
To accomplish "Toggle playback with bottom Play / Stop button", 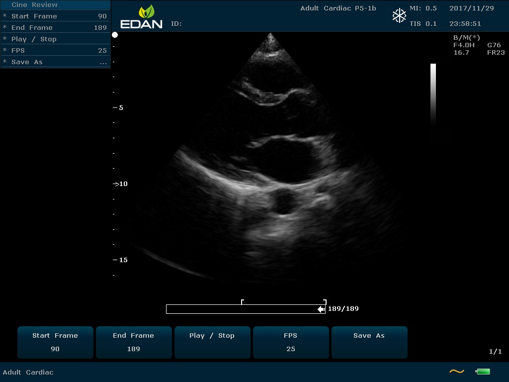I will click(212, 342).
